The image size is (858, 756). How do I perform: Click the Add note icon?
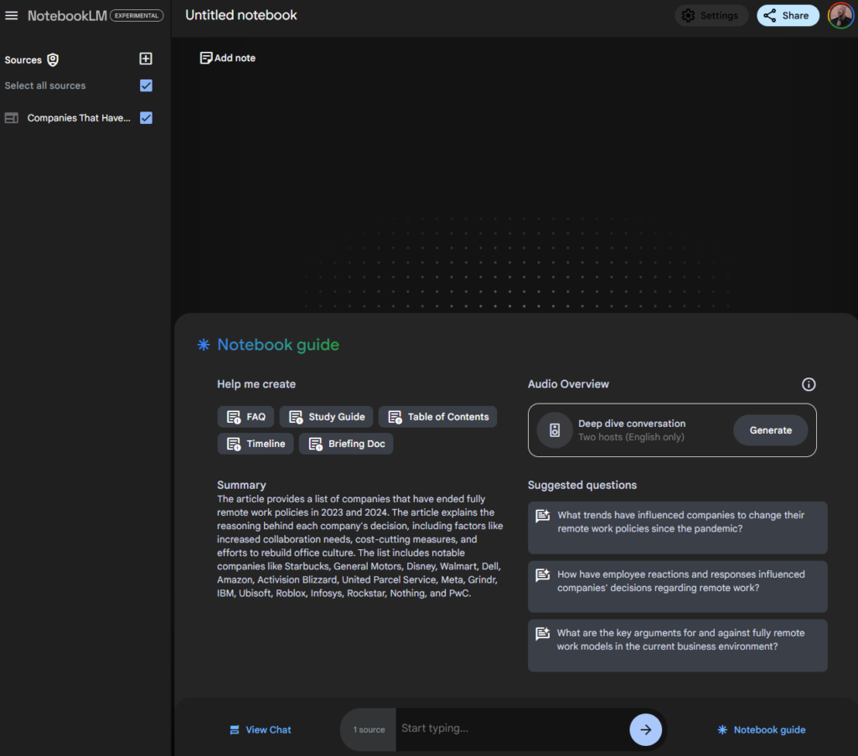tap(205, 57)
